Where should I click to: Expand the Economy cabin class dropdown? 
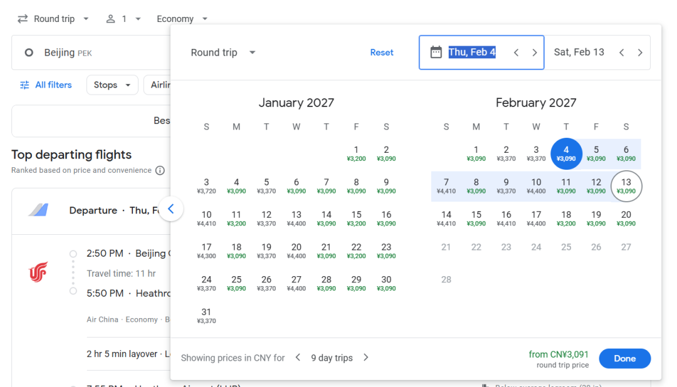tap(182, 19)
